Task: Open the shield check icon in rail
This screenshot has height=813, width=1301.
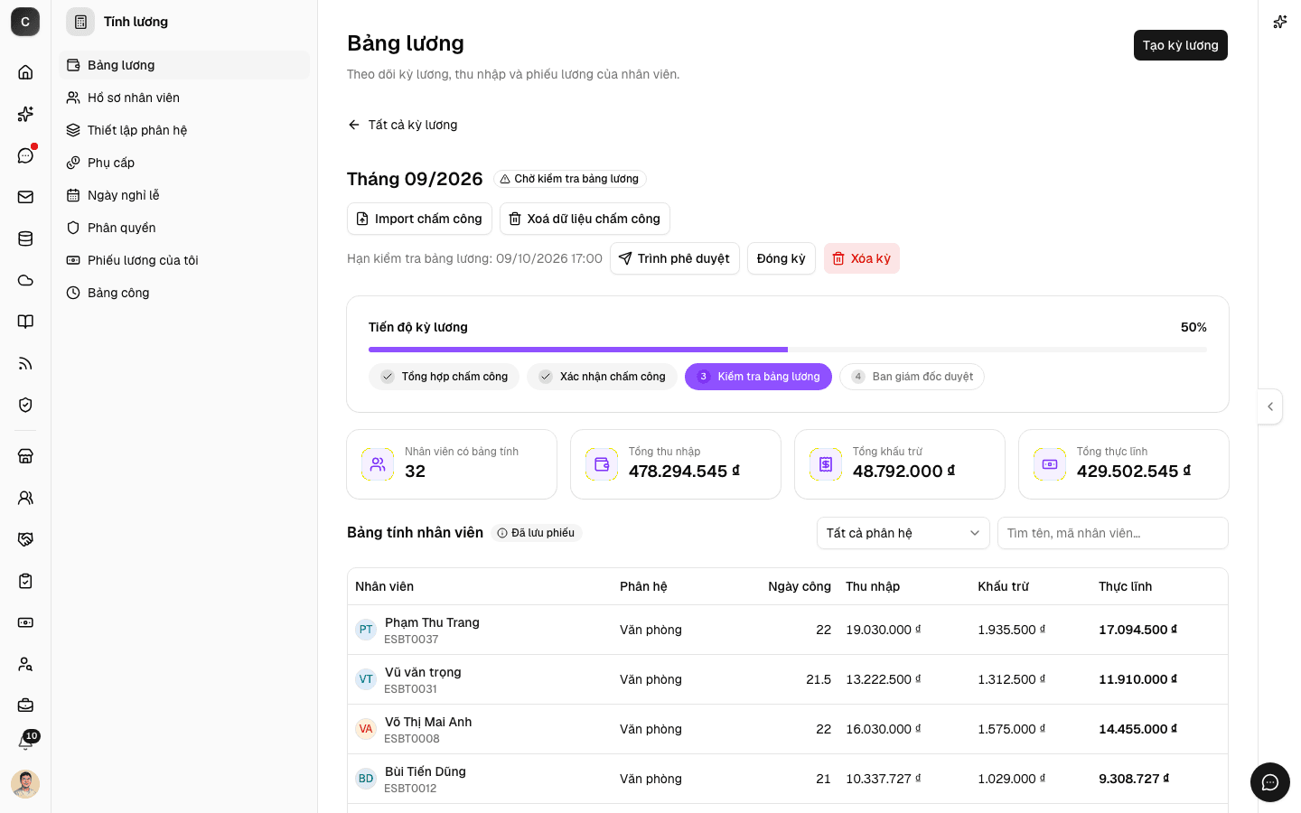Action: (x=25, y=405)
